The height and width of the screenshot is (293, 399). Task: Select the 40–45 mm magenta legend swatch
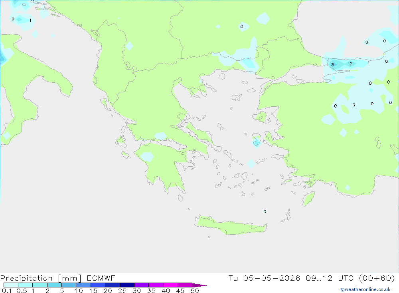click(x=170, y=285)
